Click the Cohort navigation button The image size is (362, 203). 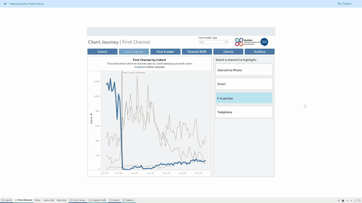click(x=102, y=52)
